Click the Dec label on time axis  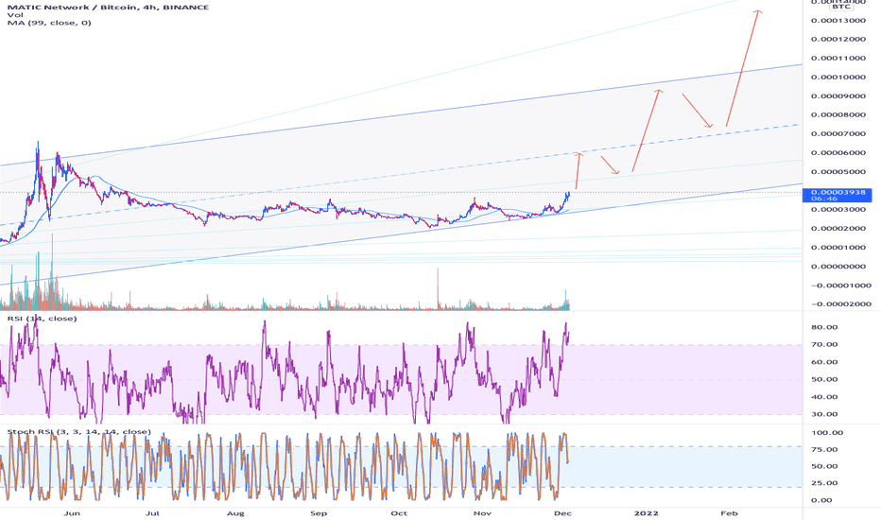[x=562, y=513]
